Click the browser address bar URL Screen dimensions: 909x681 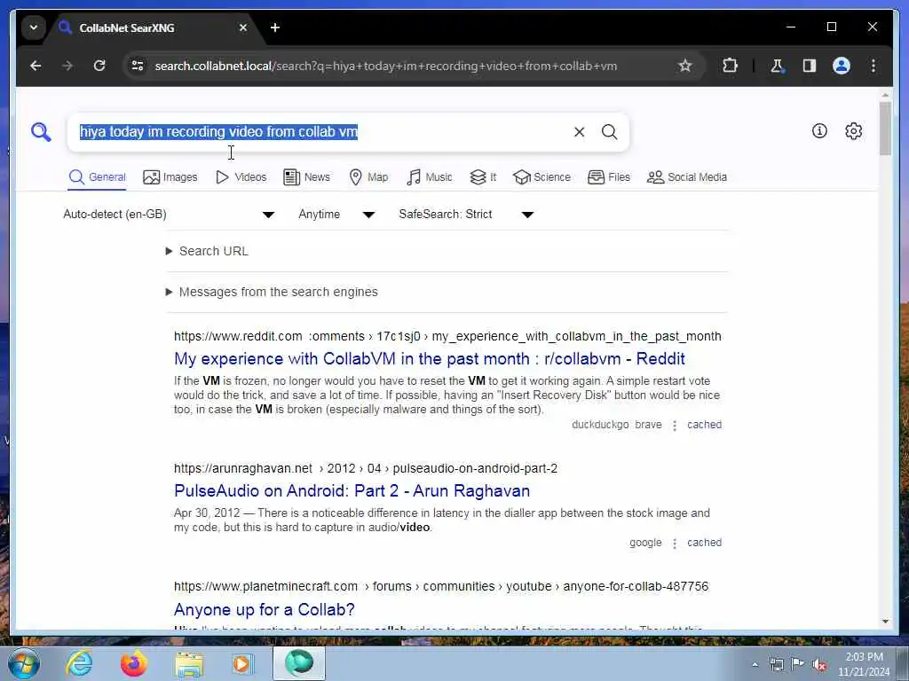385,66
